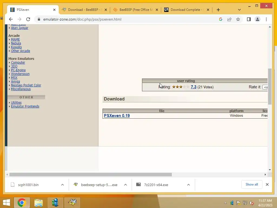The image size is (277, 208).
Task: Click the padlock site info icon
Action: point(39,19)
